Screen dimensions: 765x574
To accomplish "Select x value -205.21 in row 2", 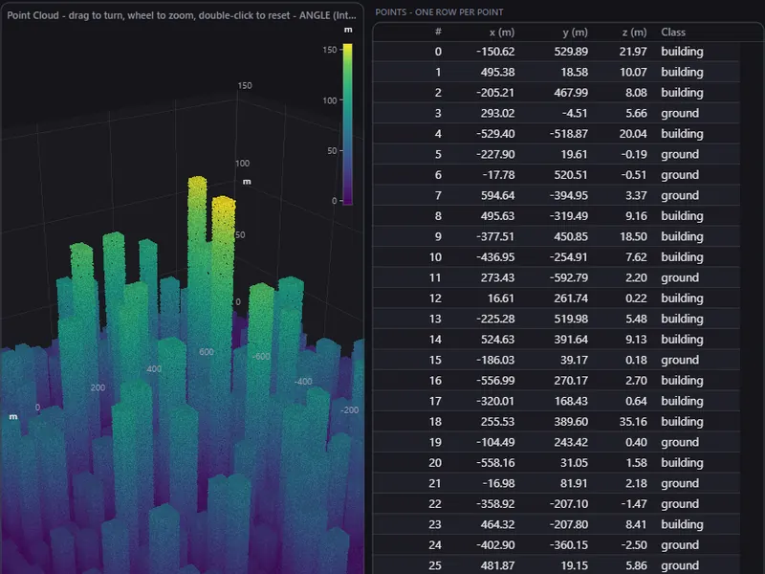I will tap(495, 92).
